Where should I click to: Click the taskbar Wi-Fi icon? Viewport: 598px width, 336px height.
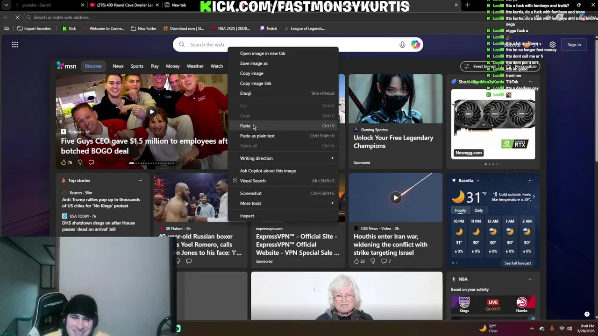pyautogui.click(x=562, y=329)
